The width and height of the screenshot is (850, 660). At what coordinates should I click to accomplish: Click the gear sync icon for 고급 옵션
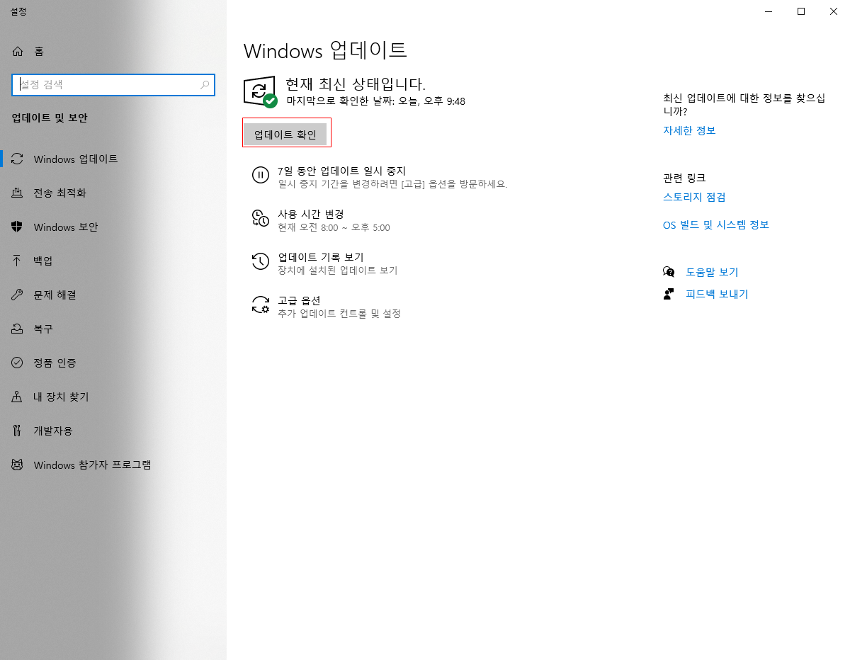[x=260, y=305]
